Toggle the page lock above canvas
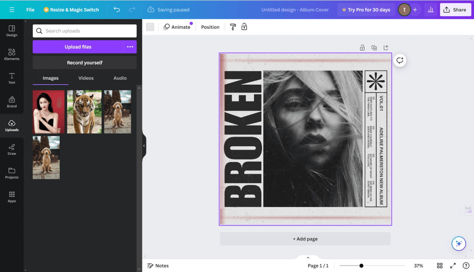 click(362, 48)
